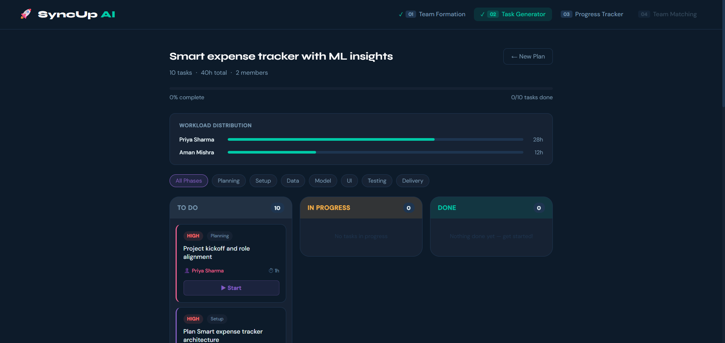Click the clock icon next to 1h
Screen dimensions: 725x343
pyautogui.click(x=271, y=271)
